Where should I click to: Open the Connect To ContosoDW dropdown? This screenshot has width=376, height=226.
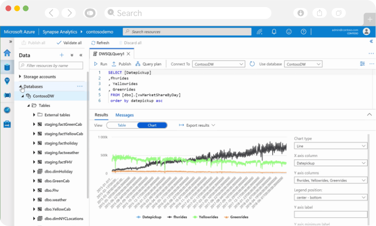(219, 64)
